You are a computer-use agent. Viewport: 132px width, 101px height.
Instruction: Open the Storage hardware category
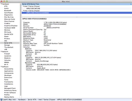7,45
